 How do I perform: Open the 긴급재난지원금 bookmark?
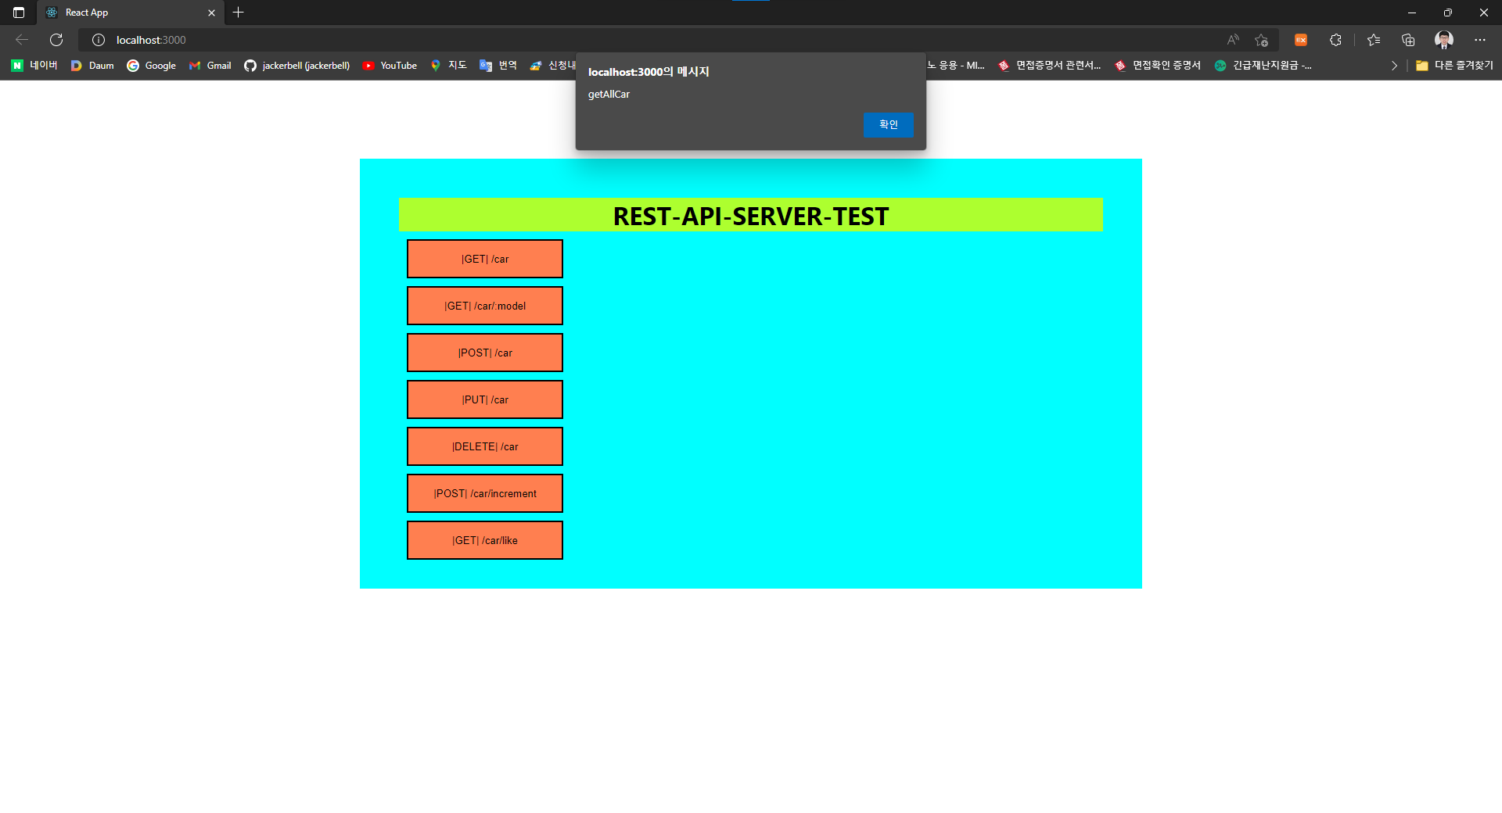point(1263,66)
